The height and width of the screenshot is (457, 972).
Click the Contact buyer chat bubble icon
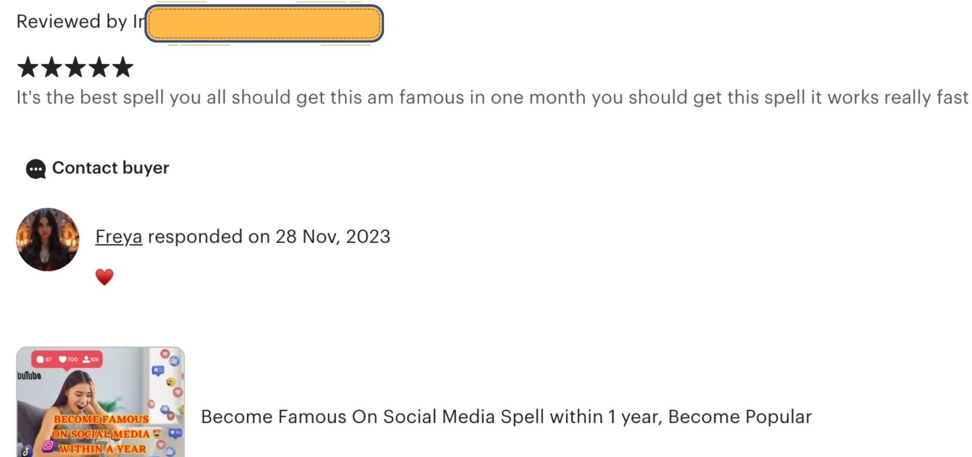click(x=36, y=169)
